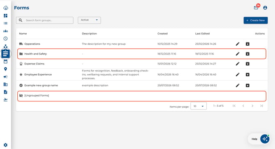Viewport: 275px width, 149px height.
Task: Open the highlighted Forms clipboard sidebar icon
Action: point(6,53)
